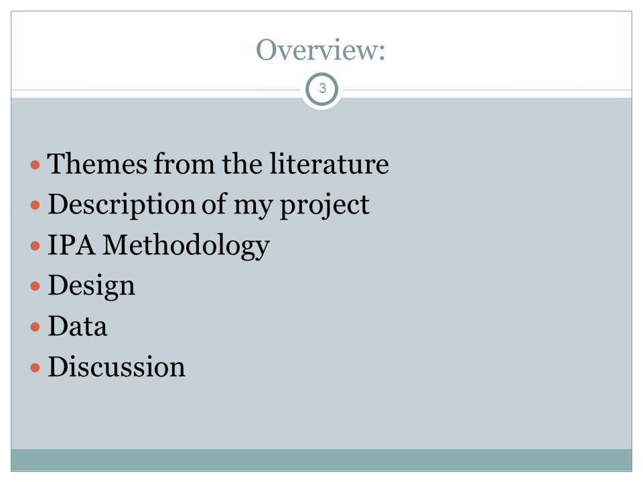
Task: Click the orange bullet beside Themes from the literature
Action: 35,165
